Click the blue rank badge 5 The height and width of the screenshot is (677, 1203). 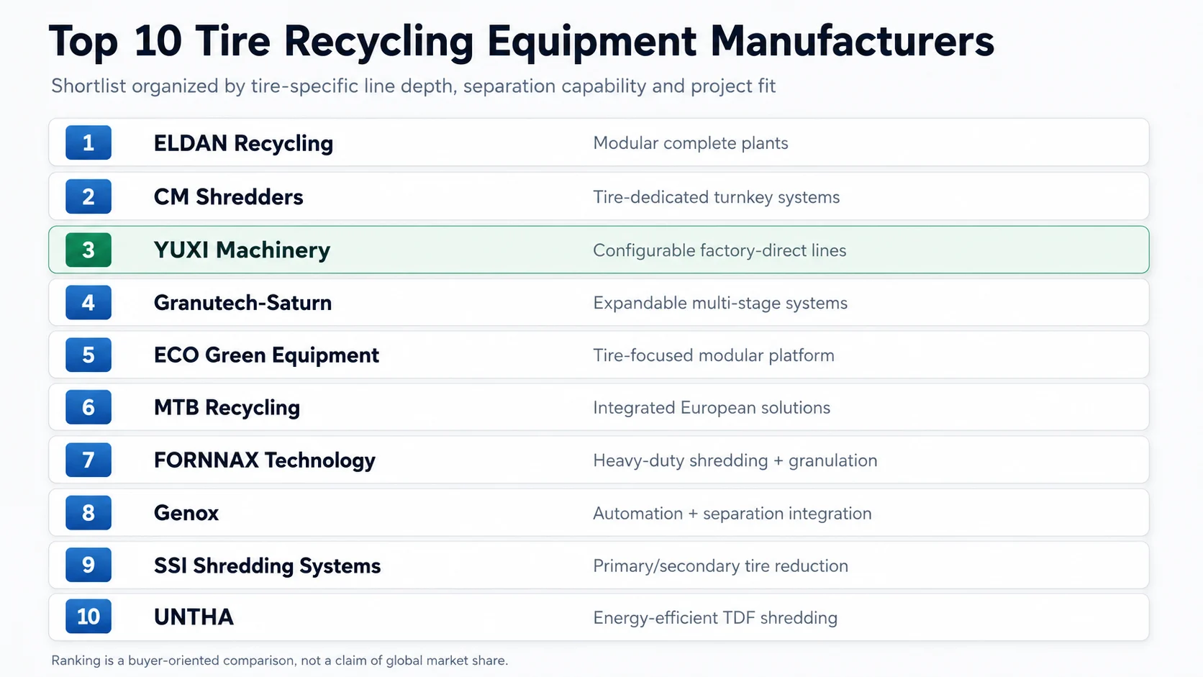88,355
